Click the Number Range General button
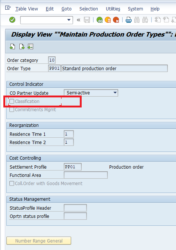176x250 pixels. 39,241
